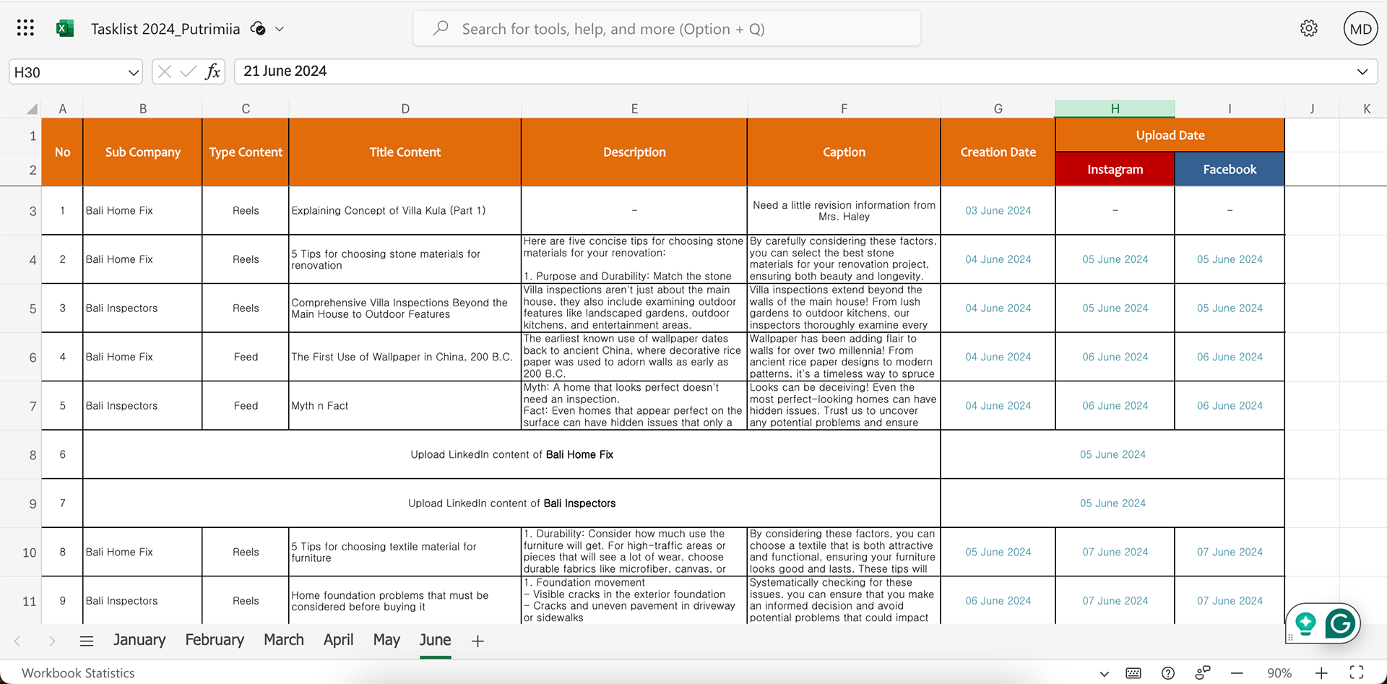1387x684 pixels.
Task: Switch to the May sheet tab
Action: [386, 640]
